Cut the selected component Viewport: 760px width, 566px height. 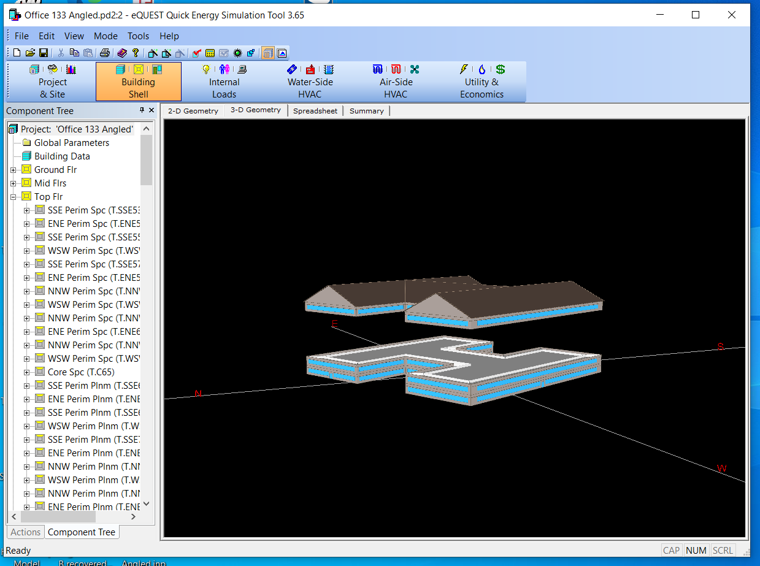pyautogui.click(x=61, y=53)
